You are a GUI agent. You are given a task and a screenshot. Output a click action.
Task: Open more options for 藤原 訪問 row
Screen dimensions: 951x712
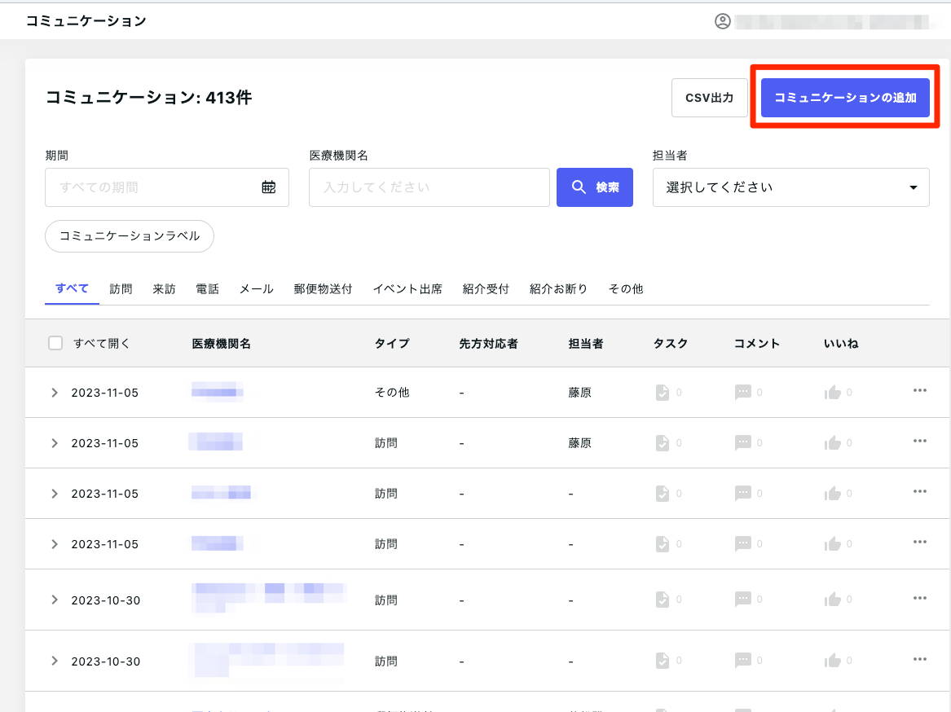[919, 441]
